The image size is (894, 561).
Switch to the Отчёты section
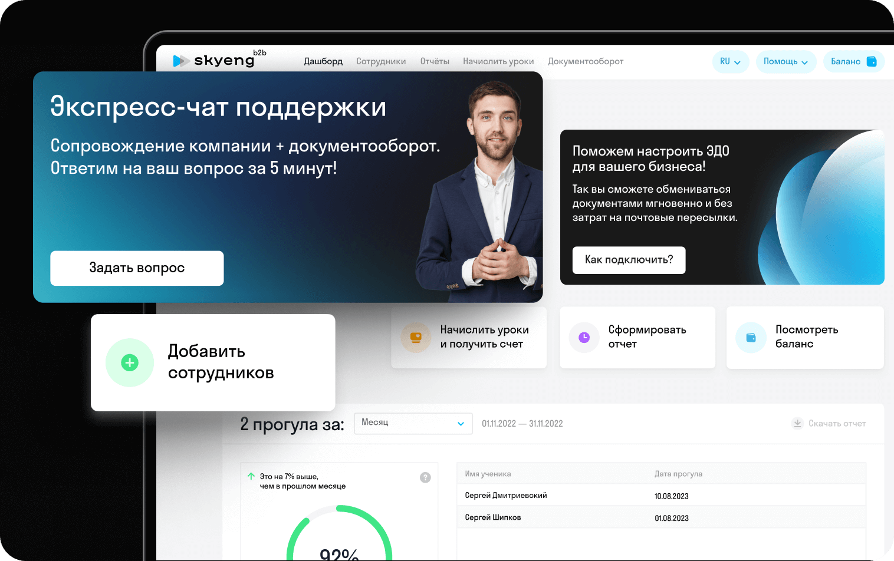point(435,61)
